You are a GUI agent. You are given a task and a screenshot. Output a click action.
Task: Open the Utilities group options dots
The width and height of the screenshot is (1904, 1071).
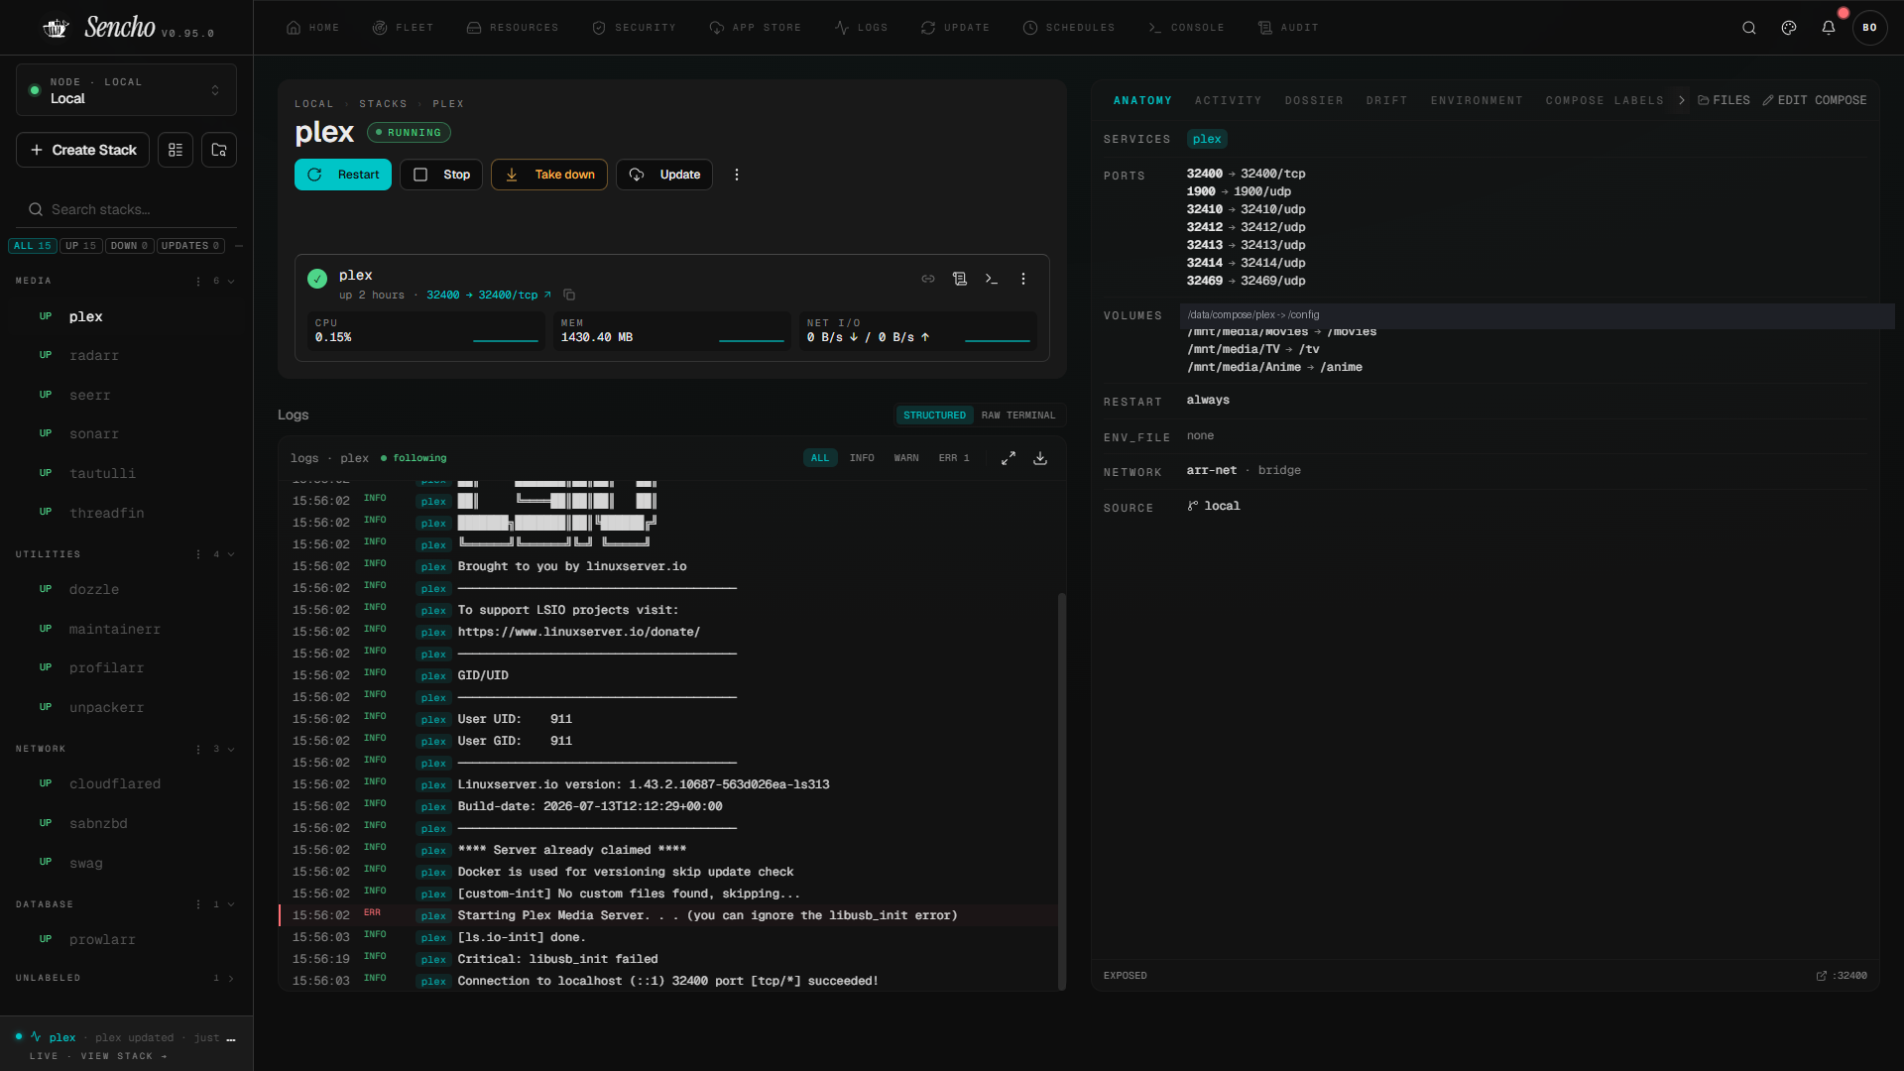pyautogui.click(x=198, y=555)
